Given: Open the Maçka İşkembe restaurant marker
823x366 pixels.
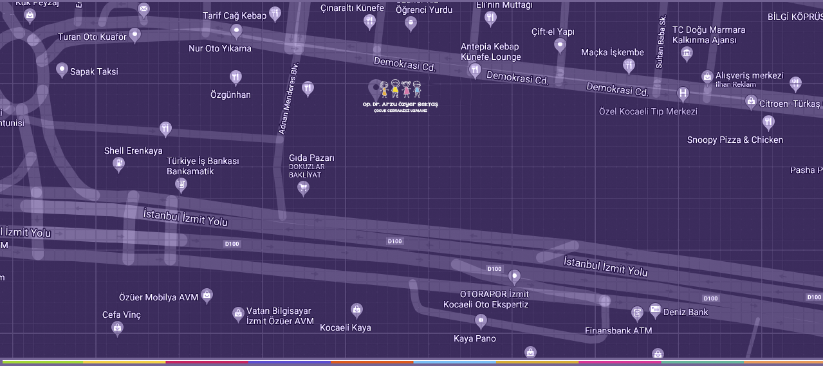Looking at the screenshot, I should coord(629,66).
